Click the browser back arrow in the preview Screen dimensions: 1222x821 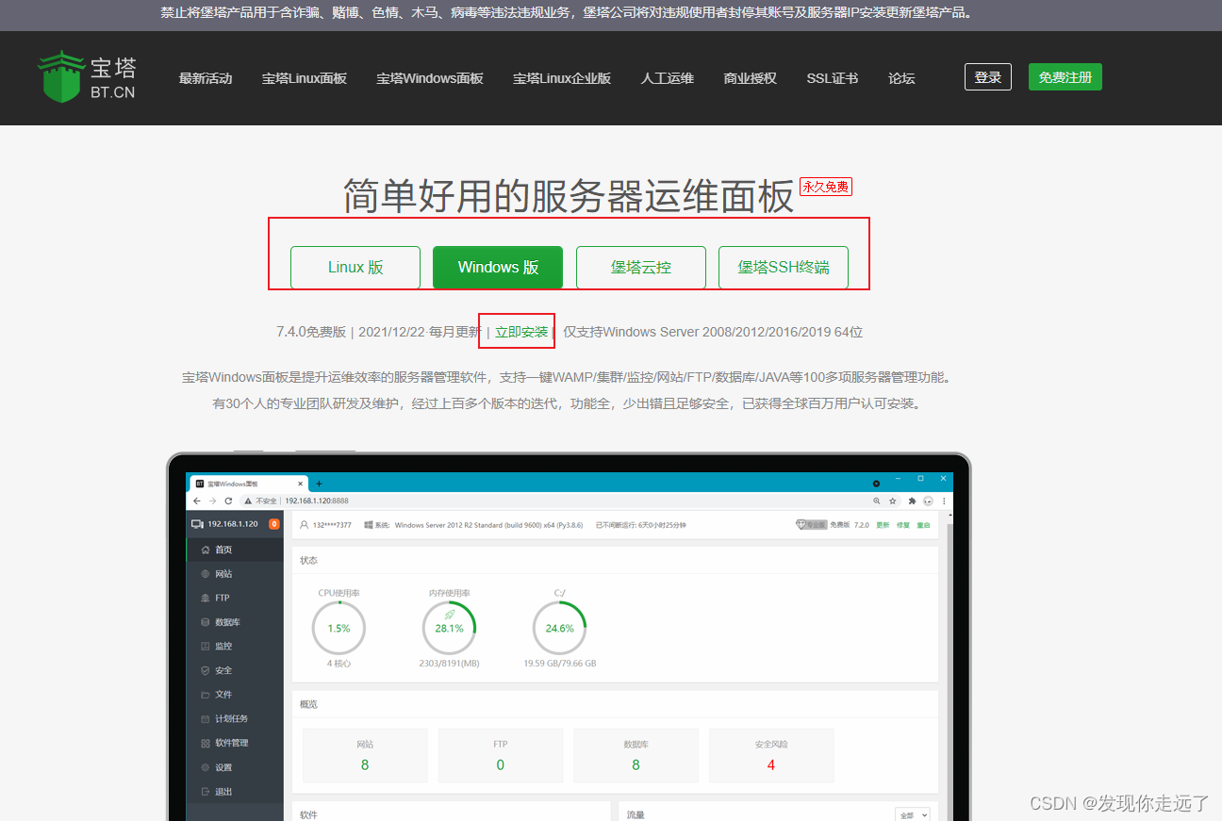[197, 501]
